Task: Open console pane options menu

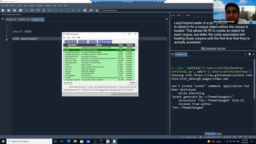Action: click(x=254, y=54)
